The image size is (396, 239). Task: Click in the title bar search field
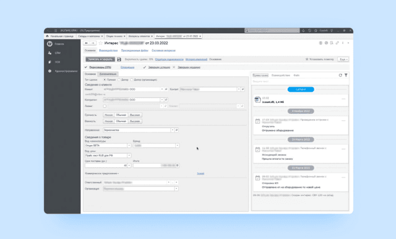click(272, 30)
